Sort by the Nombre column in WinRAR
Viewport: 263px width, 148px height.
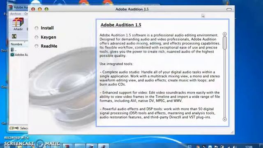click(x=18, y=44)
